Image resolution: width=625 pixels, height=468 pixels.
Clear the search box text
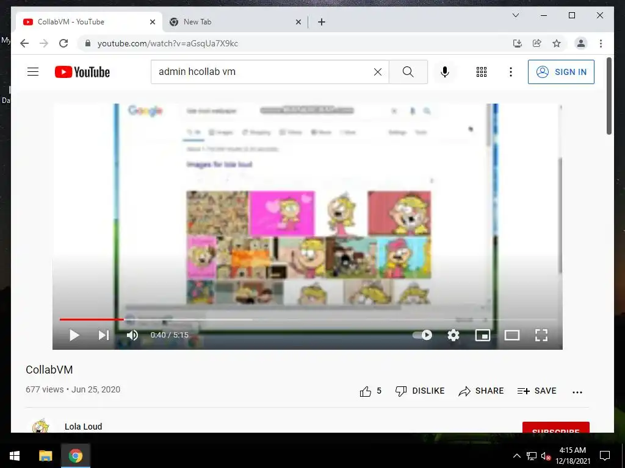click(377, 72)
